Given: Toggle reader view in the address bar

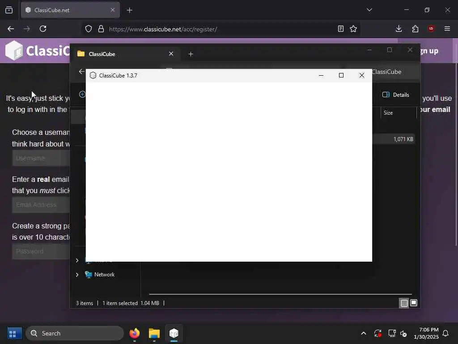Looking at the screenshot, I should pyautogui.click(x=340, y=29).
